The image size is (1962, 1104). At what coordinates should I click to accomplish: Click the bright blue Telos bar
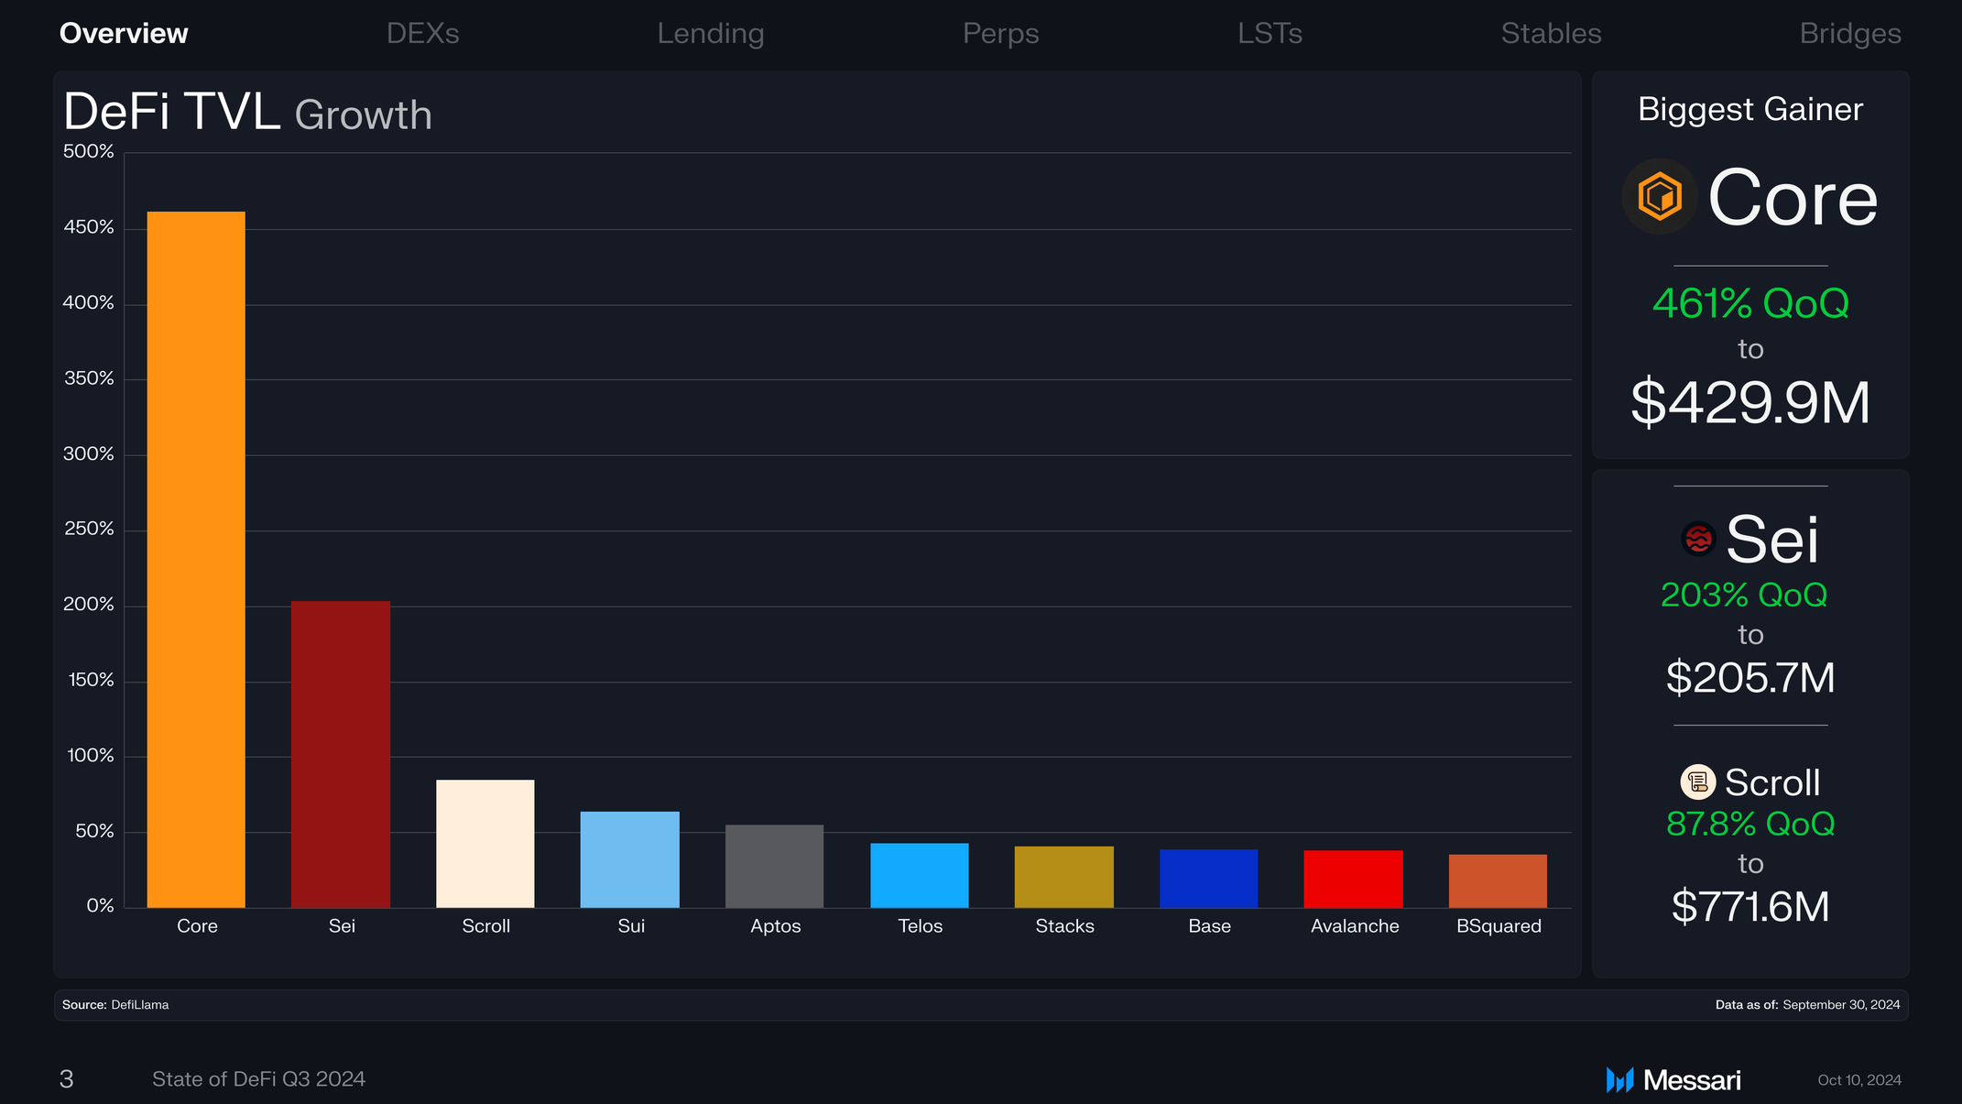[x=920, y=875]
